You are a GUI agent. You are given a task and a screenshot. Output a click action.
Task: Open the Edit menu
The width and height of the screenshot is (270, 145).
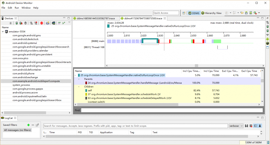pyautogui.click(x=10, y=8)
